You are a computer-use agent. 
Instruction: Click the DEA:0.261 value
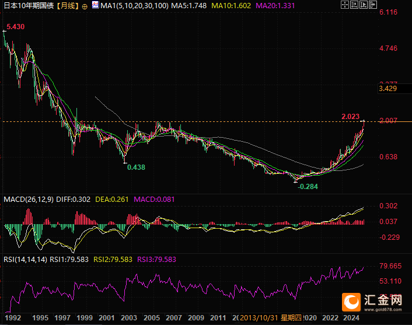pyautogui.click(x=111, y=200)
